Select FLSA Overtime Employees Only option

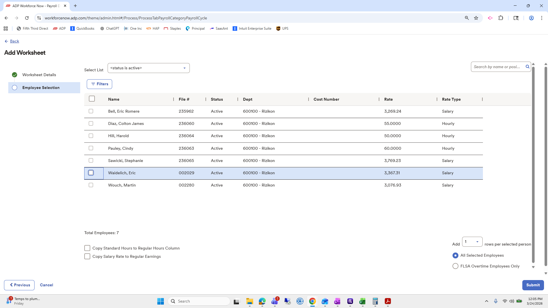(x=455, y=266)
